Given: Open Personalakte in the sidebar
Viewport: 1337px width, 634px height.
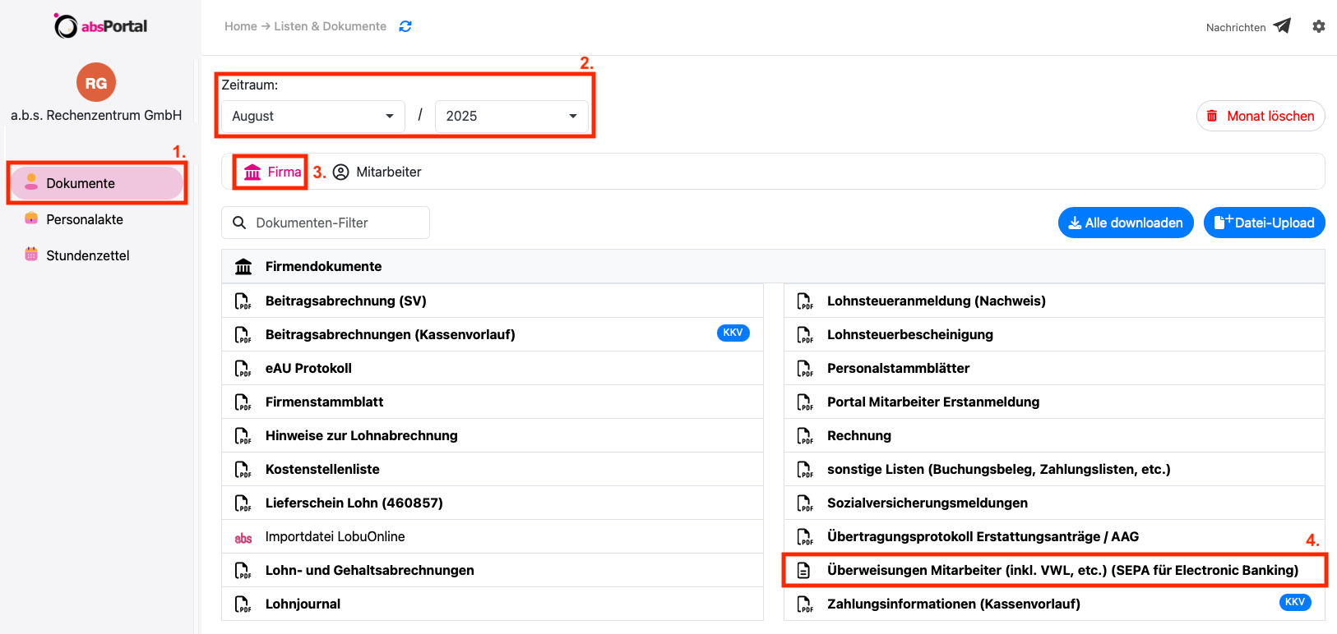Looking at the screenshot, I should [x=85, y=220].
